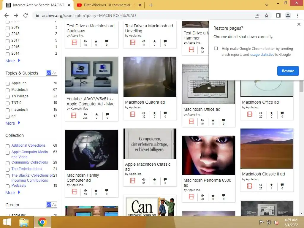Expand More under Collection
Viewport: 304px width, 228px height.
[x=13, y=193]
